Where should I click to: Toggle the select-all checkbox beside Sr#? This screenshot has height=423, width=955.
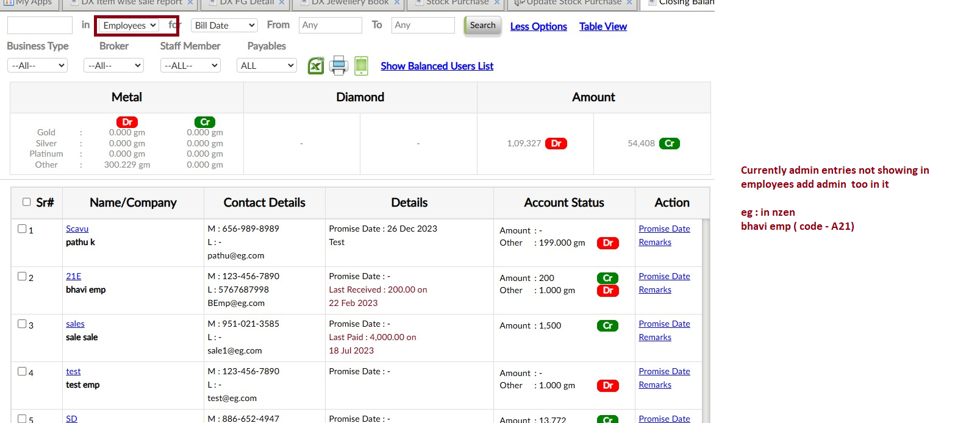[26, 202]
